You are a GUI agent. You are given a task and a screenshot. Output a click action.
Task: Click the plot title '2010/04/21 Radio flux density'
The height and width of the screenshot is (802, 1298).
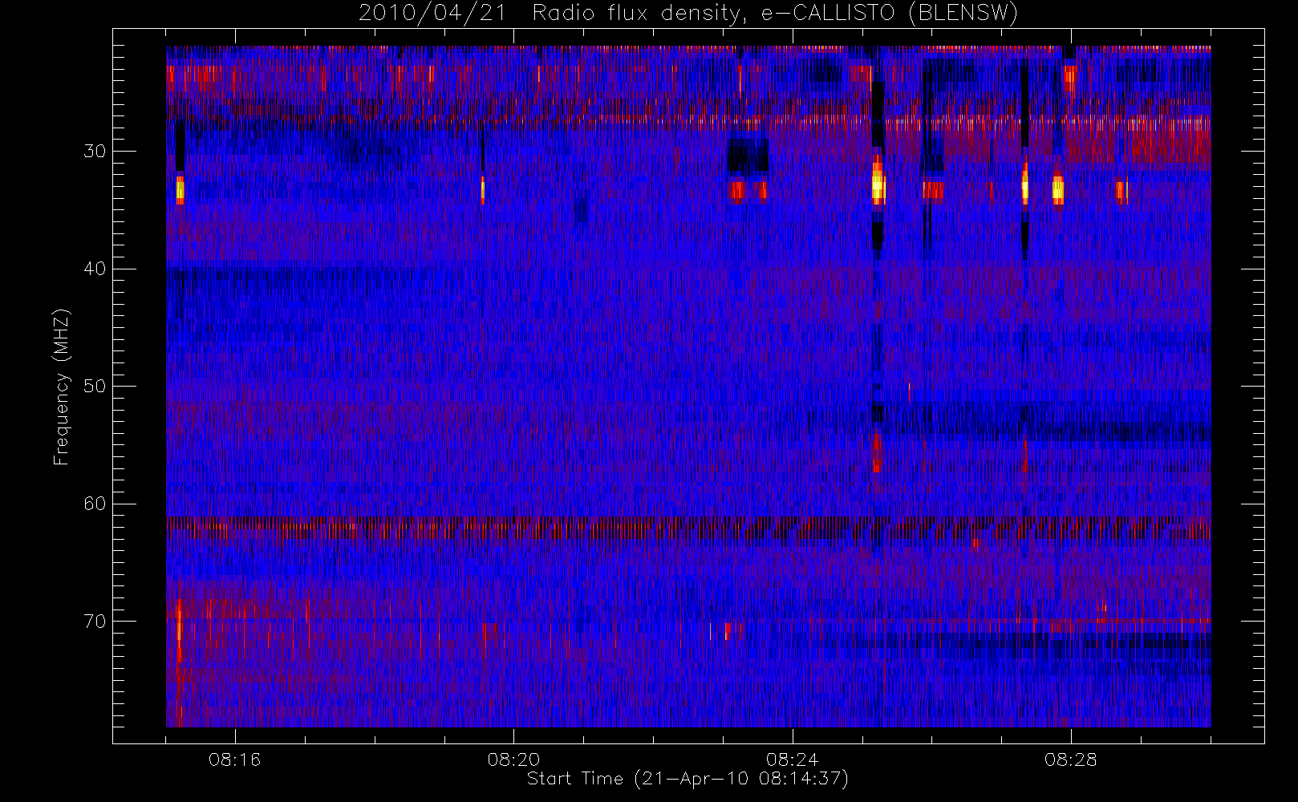click(x=688, y=14)
